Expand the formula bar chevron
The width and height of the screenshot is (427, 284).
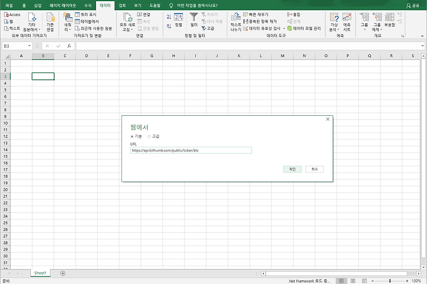coord(422,46)
